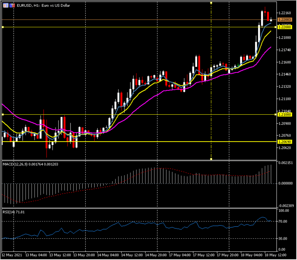The height and width of the screenshot is (260, 297).
Task: Click the 17 May 12:00 time label
Action: tap(204, 255)
